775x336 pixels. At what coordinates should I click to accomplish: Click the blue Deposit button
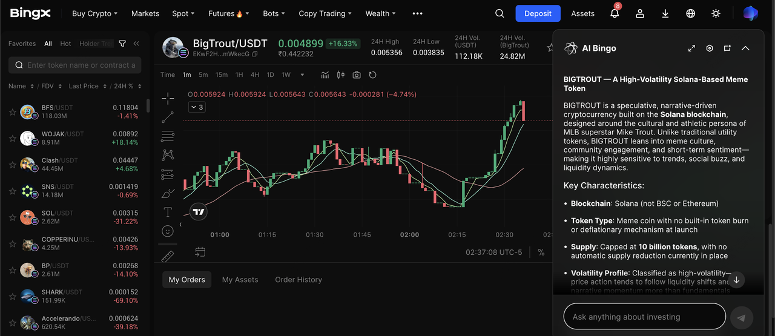point(538,13)
